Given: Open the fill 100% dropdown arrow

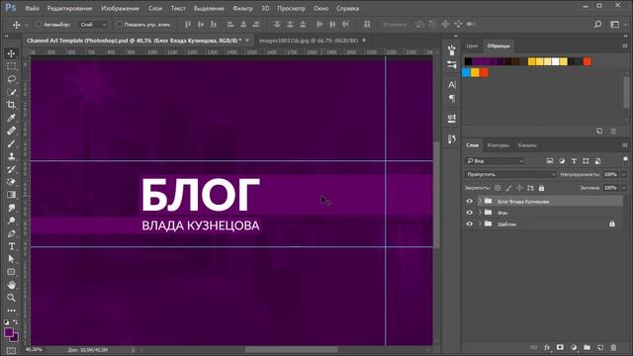Looking at the screenshot, I should coord(624,188).
